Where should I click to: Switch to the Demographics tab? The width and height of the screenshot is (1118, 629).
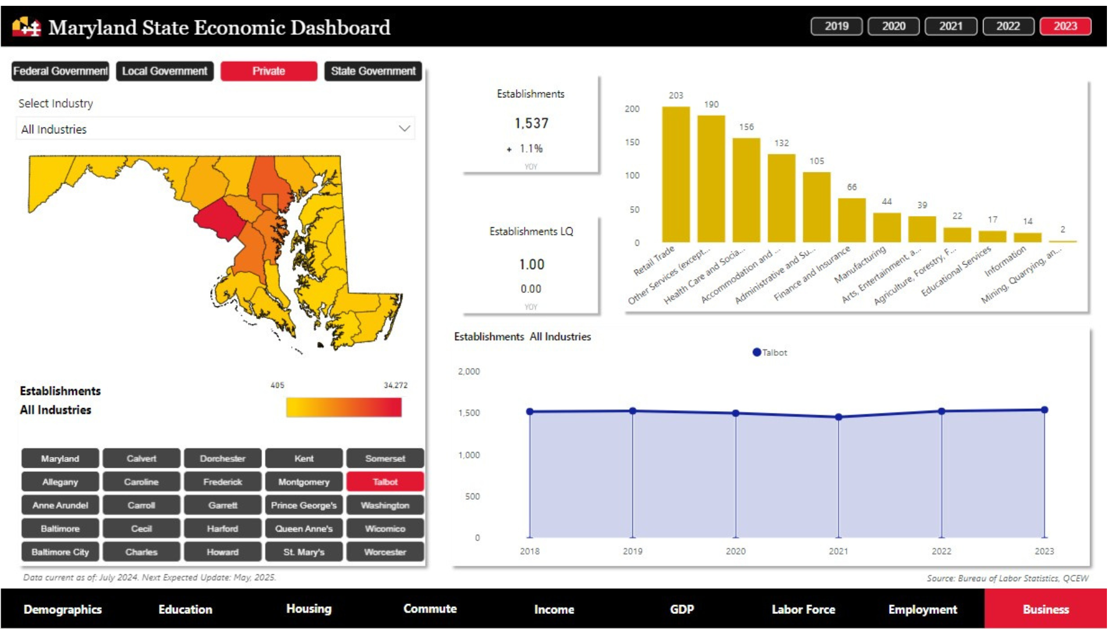coord(62,609)
